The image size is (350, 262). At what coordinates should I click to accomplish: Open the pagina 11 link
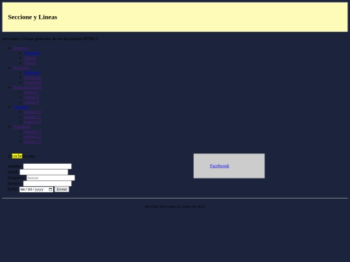click(x=32, y=117)
